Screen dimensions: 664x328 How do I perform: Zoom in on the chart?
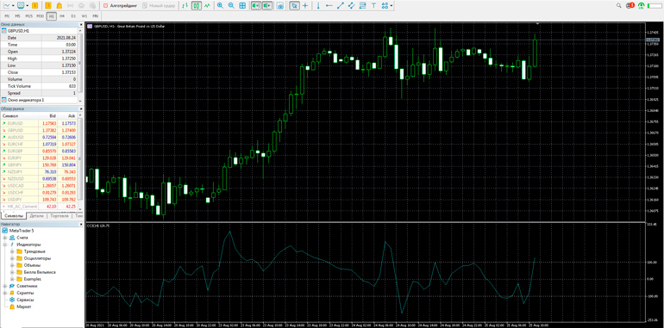tap(220, 6)
